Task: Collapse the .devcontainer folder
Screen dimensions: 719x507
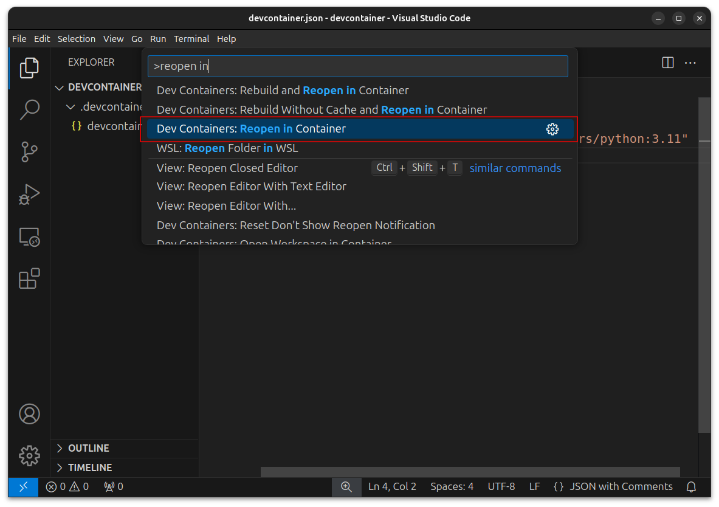Action: pos(70,107)
